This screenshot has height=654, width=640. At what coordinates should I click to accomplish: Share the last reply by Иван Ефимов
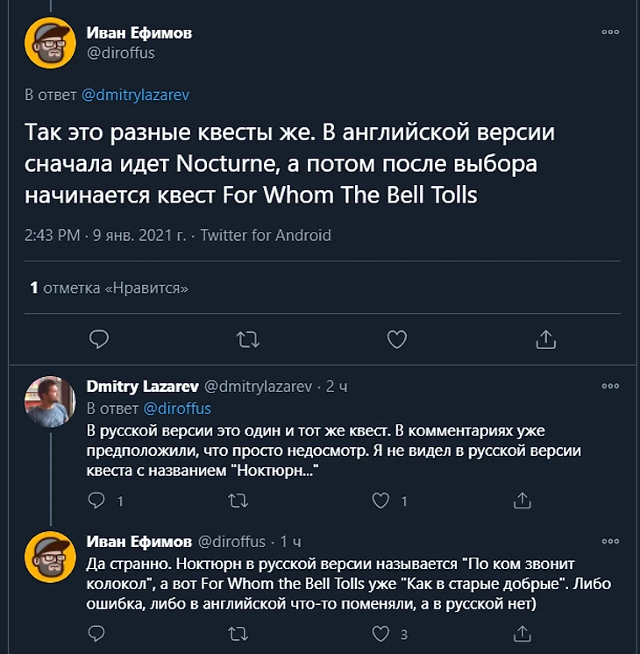522,633
